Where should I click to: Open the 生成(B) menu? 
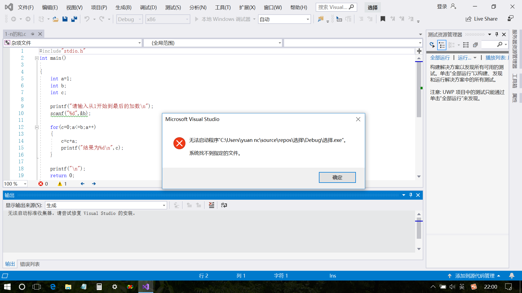pos(123,7)
